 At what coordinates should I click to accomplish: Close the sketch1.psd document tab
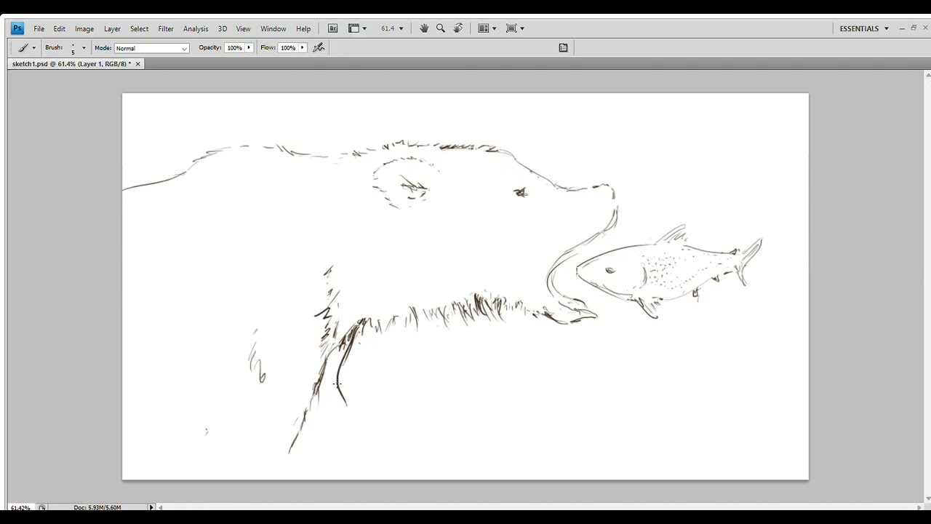click(137, 64)
